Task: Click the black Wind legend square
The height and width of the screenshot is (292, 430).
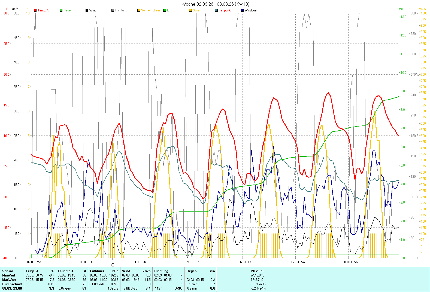Action: 87,10
